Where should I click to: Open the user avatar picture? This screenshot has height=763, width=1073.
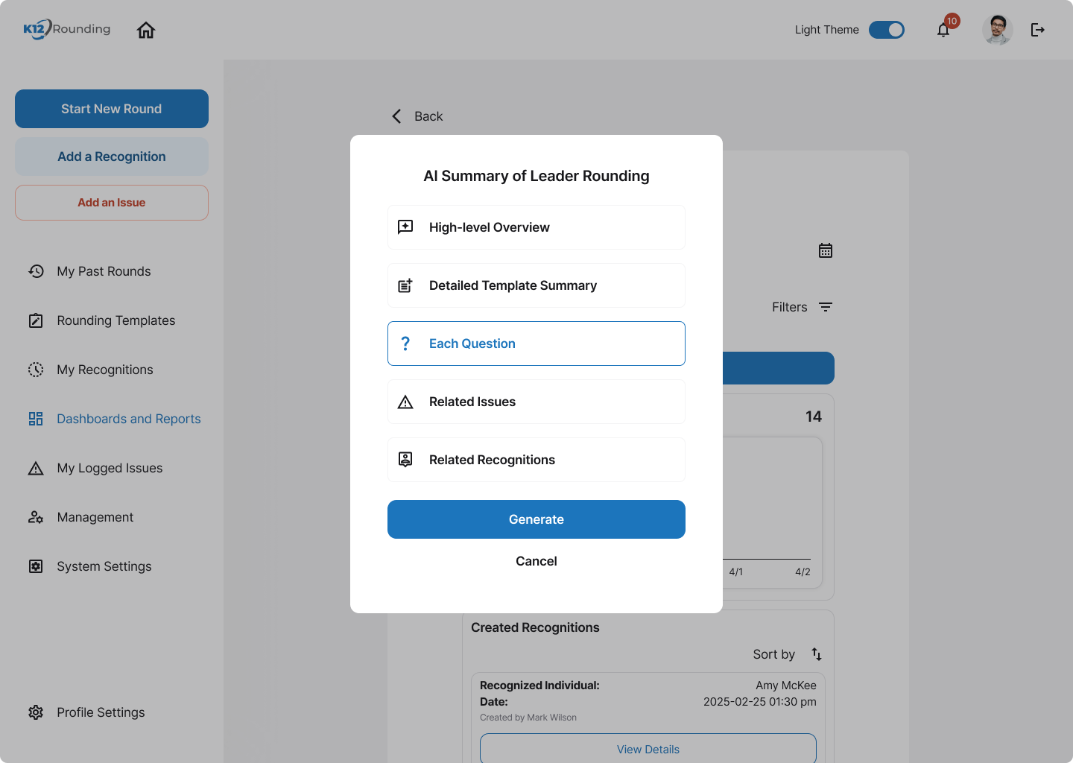[997, 30]
